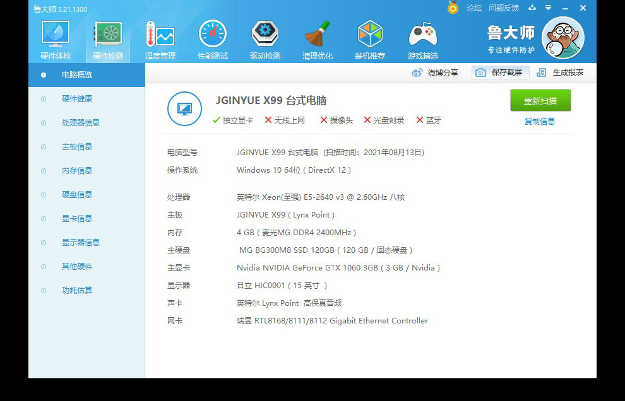Click the 摄像头 status indicator

point(336,120)
